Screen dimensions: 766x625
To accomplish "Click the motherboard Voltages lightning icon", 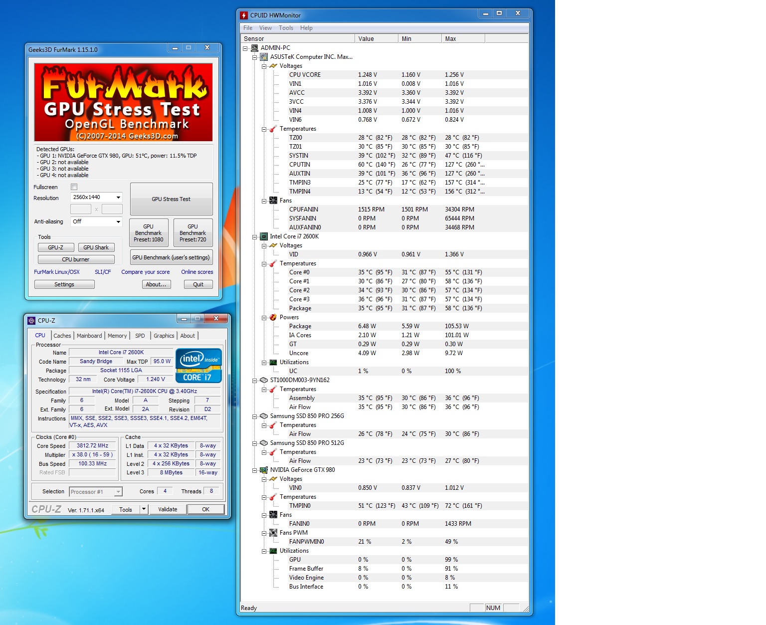I will [273, 66].
